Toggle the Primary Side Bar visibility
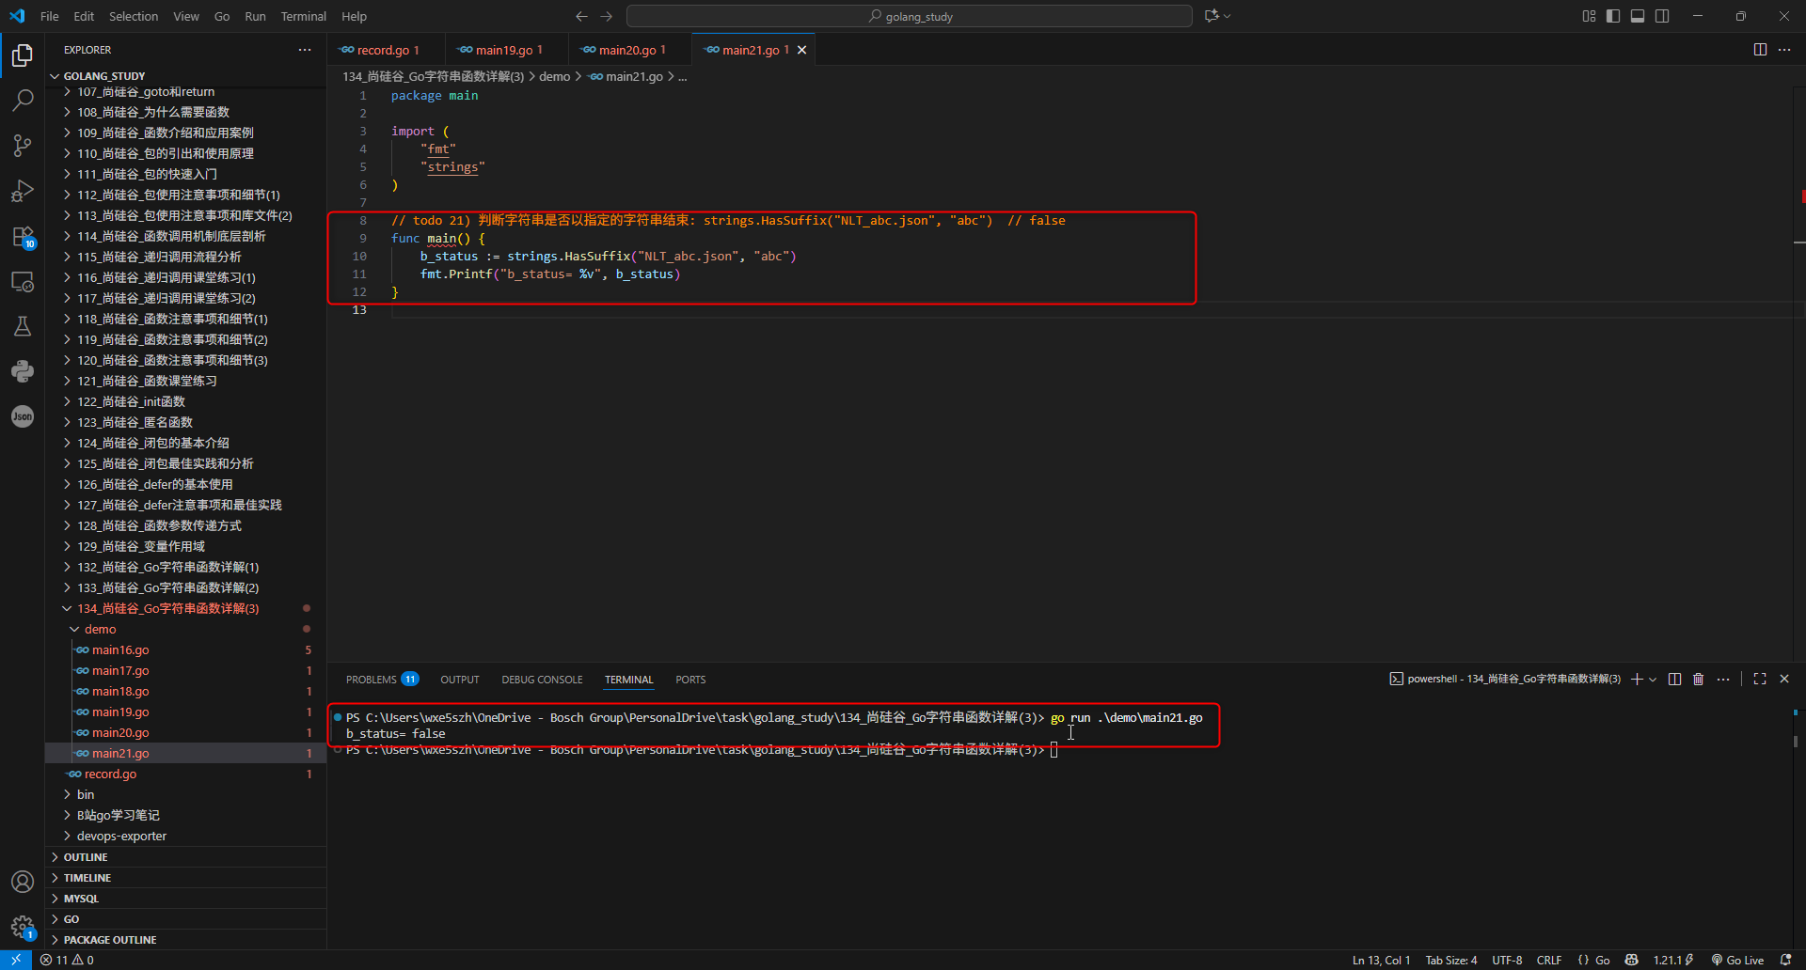 pyautogui.click(x=1613, y=16)
